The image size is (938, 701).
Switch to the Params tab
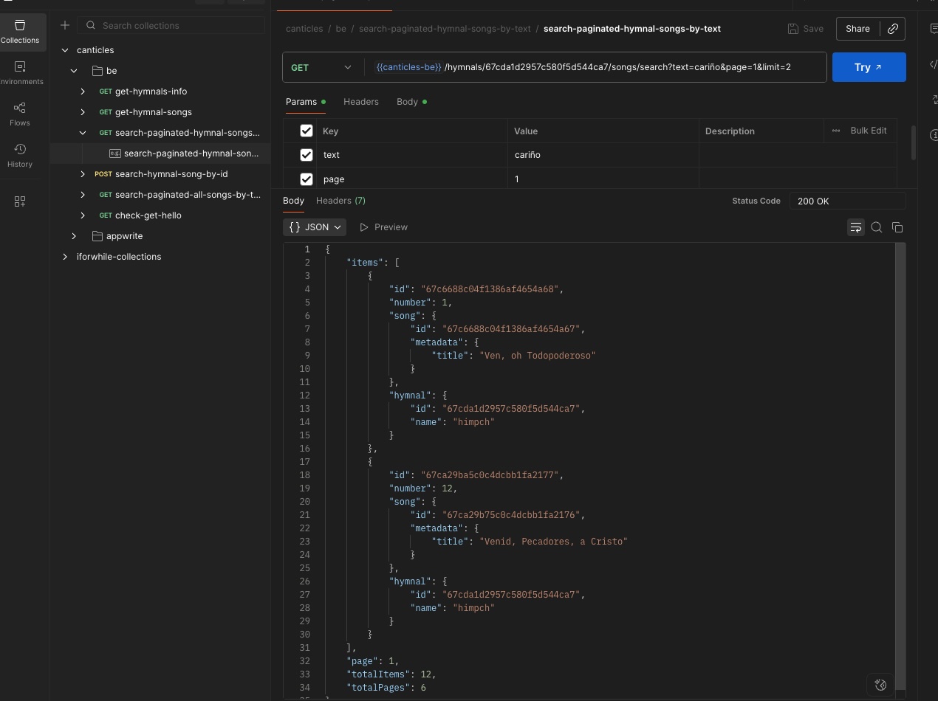click(x=305, y=102)
